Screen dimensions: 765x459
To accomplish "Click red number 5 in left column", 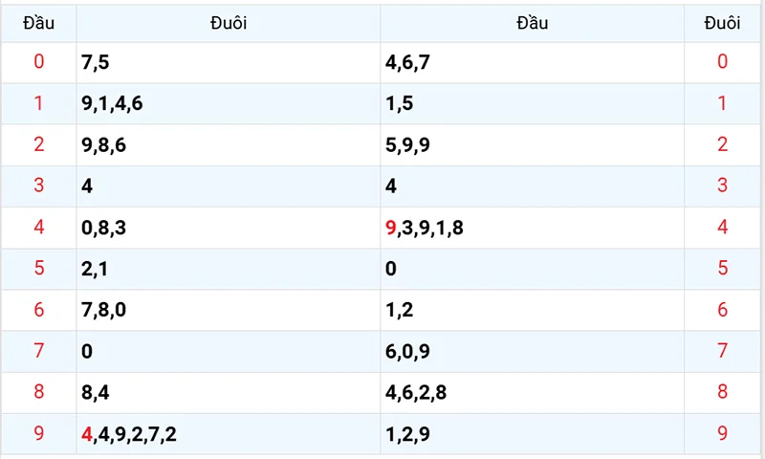I will click(x=38, y=269).
